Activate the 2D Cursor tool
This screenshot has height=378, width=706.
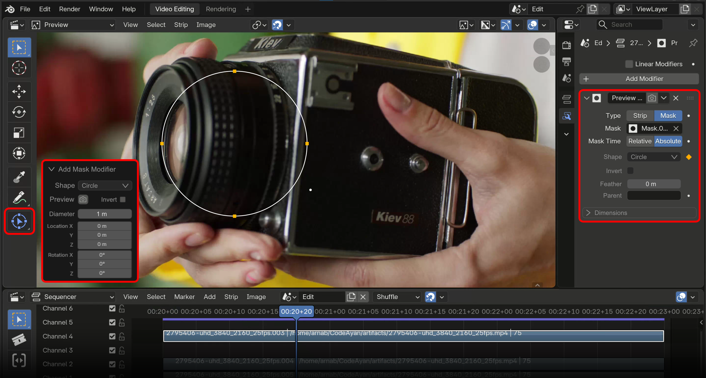[x=19, y=68]
